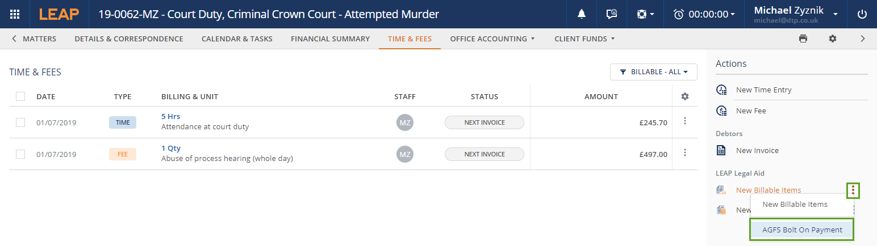Open the app grid launcher icon
Viewport: 877px width, 246px height.
pyautogui.click(x=15, y=14)
